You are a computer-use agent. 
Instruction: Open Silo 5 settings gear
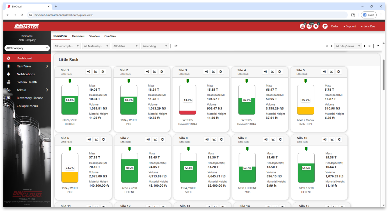click(338, 72)
